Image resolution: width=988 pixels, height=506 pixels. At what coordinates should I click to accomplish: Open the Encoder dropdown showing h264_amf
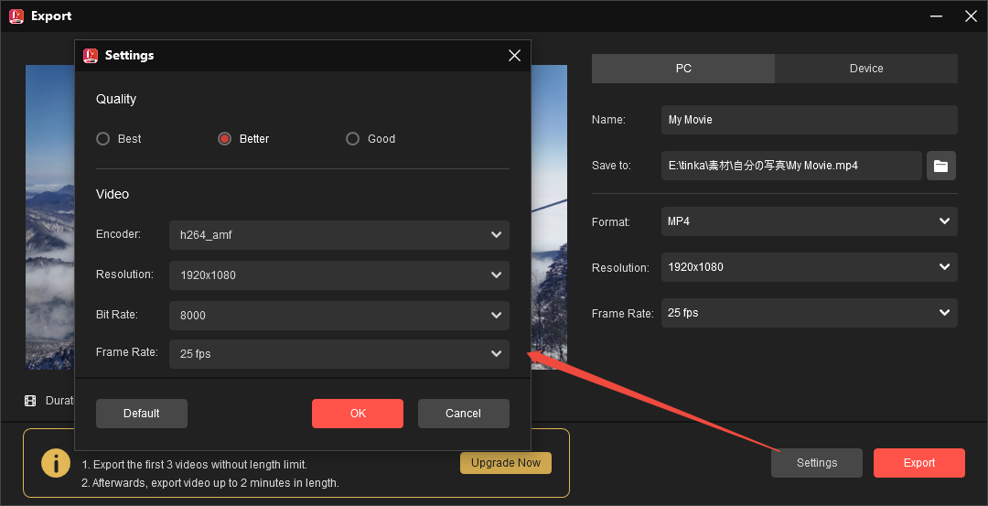(x=339, y=235)
